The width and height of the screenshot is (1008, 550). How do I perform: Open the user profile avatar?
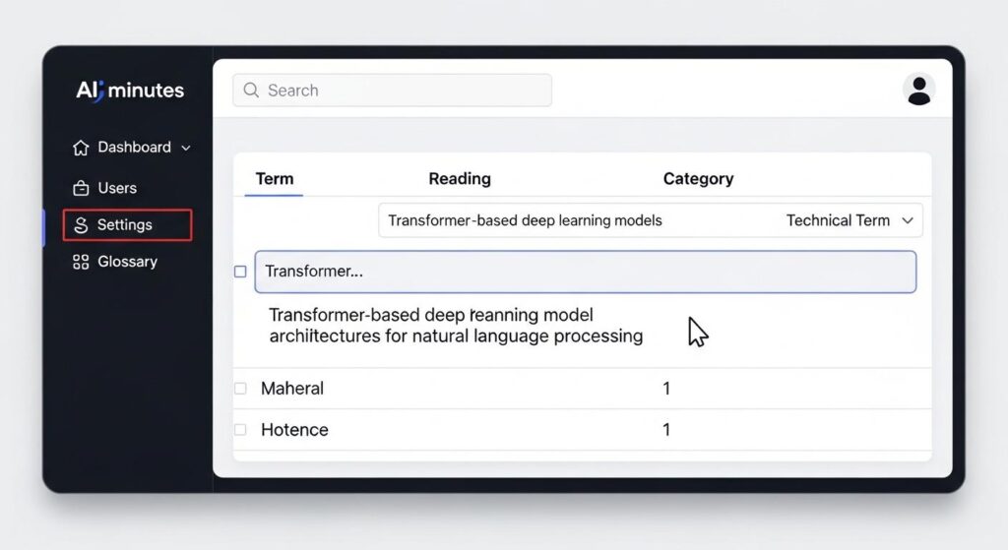[x=918, y=90]
